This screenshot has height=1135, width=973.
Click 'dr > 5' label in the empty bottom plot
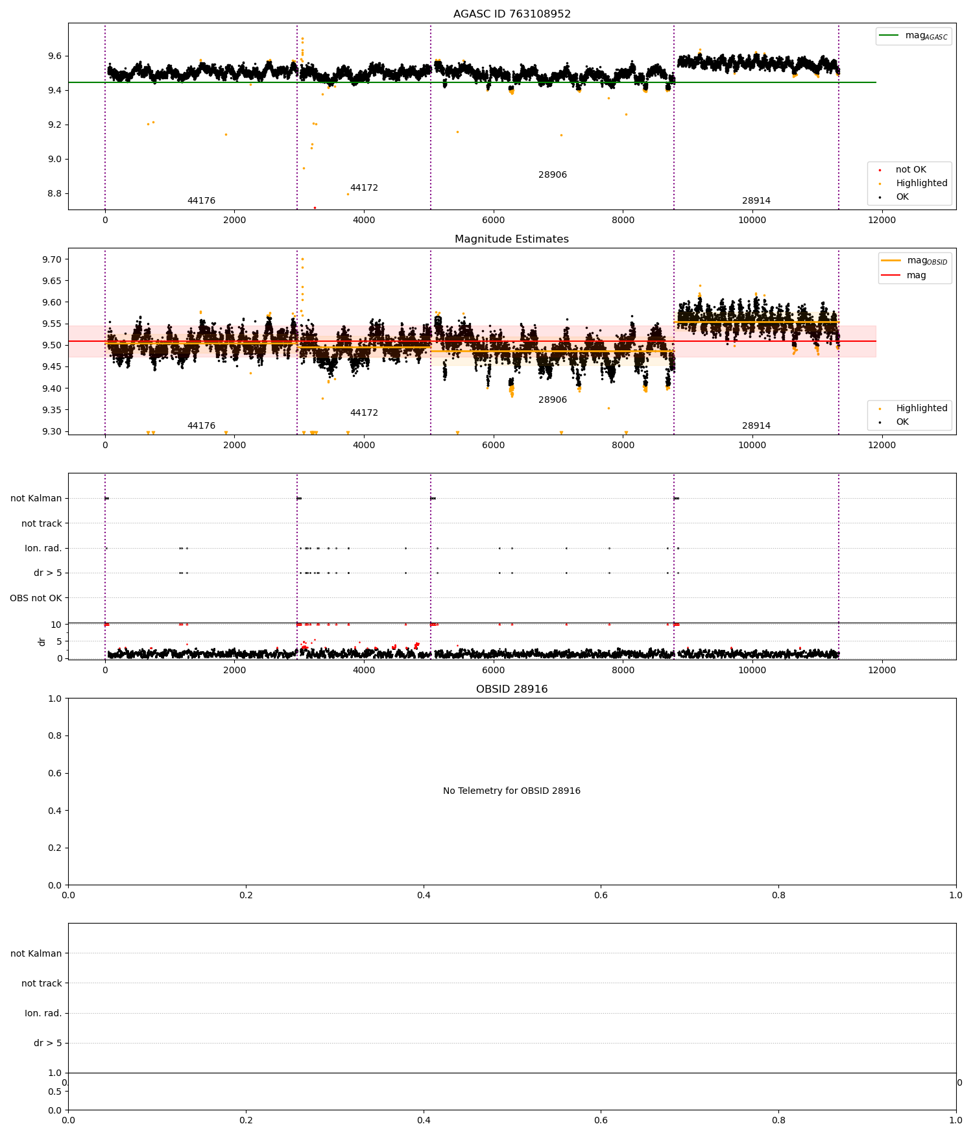click(48, 1044)
